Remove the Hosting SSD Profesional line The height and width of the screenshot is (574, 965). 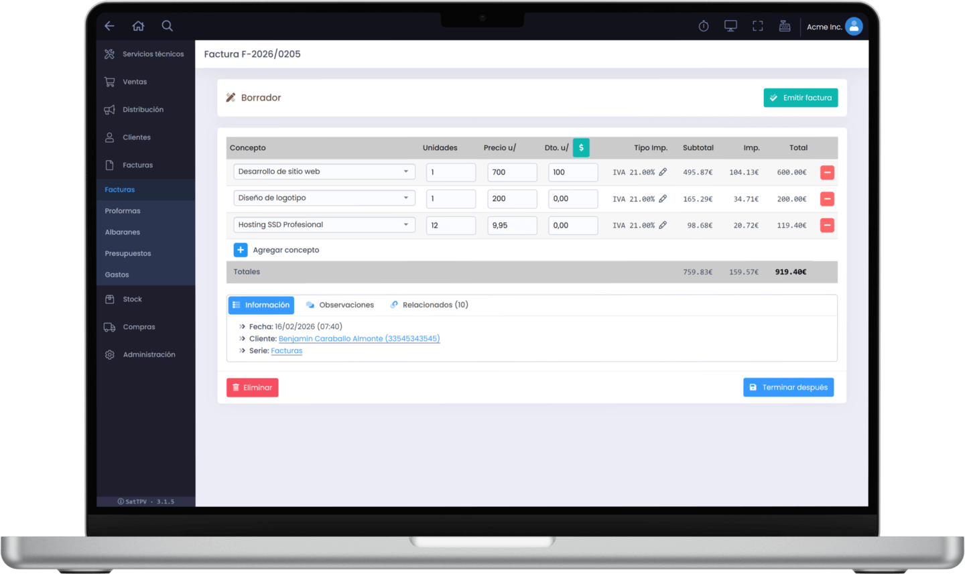click(827, 226)
